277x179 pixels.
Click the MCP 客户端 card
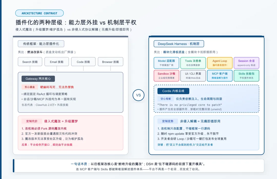[x=220, y=76]
